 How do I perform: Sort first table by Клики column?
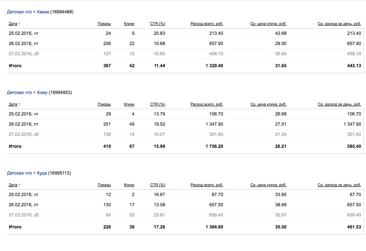129,24
